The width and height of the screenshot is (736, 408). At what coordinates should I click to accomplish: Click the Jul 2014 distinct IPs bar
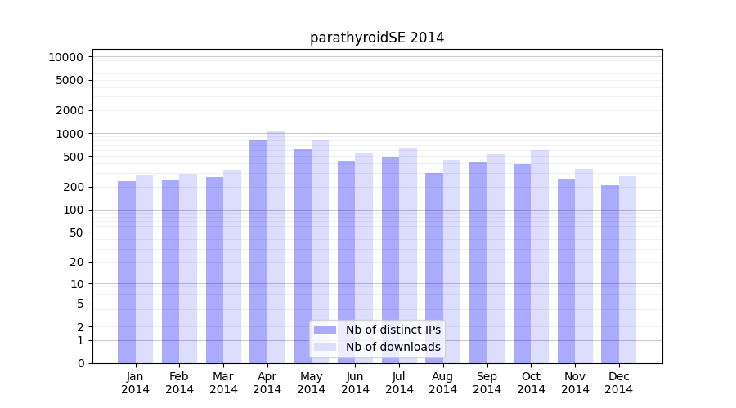coord(390,259)
